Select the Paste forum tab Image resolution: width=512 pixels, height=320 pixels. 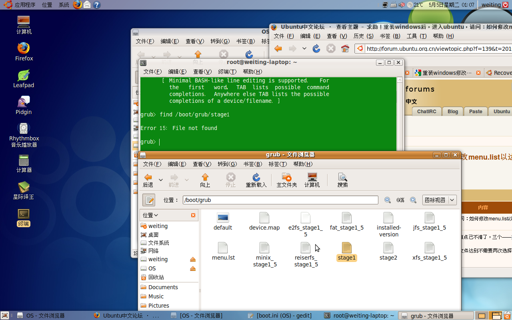[x=476, y=112]
